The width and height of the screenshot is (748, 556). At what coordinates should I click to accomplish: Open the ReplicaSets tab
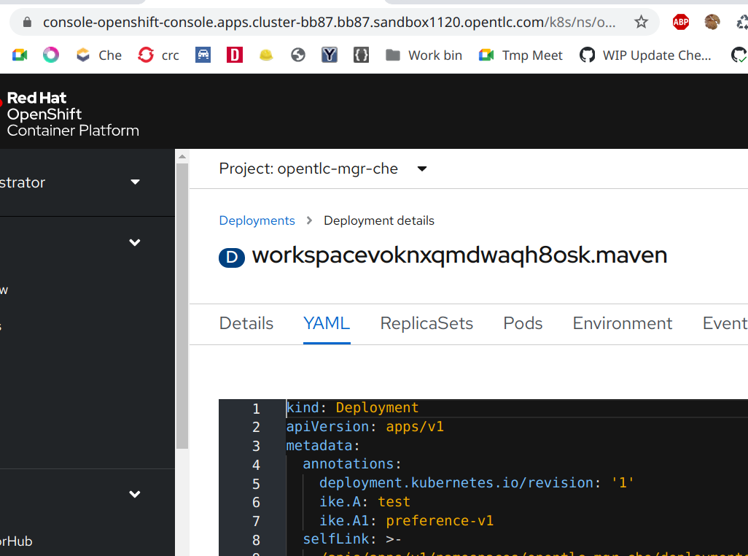426,323
